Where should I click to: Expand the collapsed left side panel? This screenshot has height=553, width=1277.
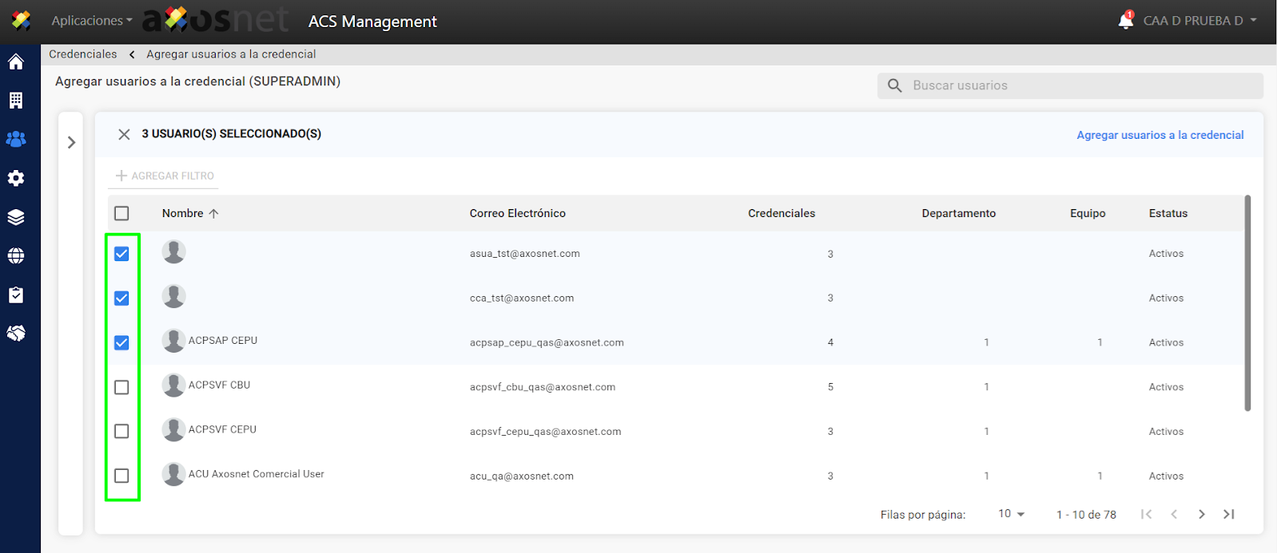[71, 143]
